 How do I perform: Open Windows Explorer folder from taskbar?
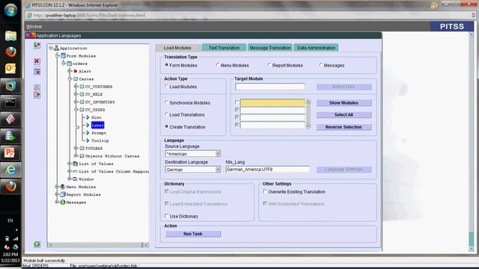coord(10,36)
